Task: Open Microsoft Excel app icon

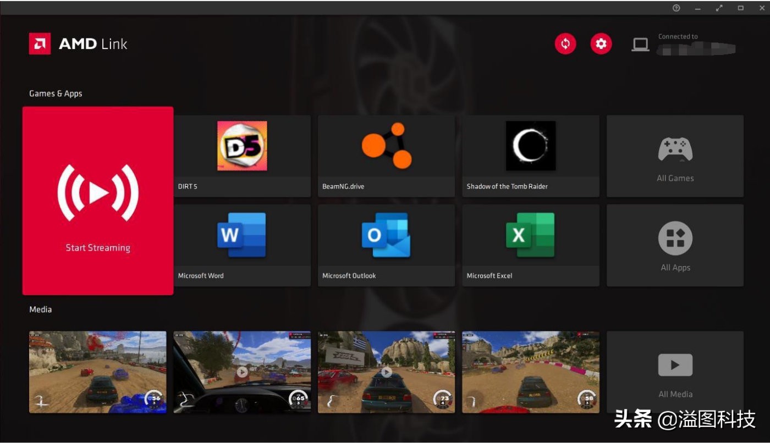Action: pos(531,235)
